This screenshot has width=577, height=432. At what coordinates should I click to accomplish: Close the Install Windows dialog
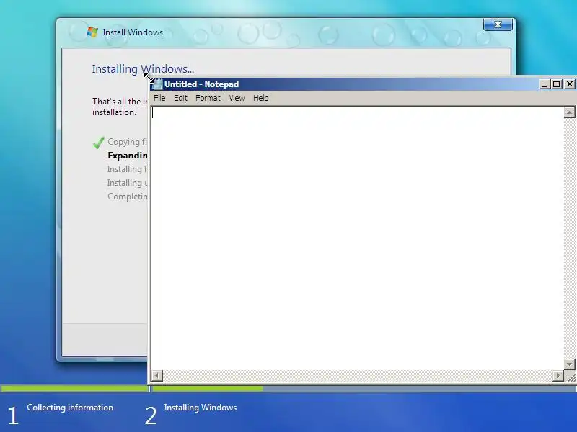tap(498, 24)
